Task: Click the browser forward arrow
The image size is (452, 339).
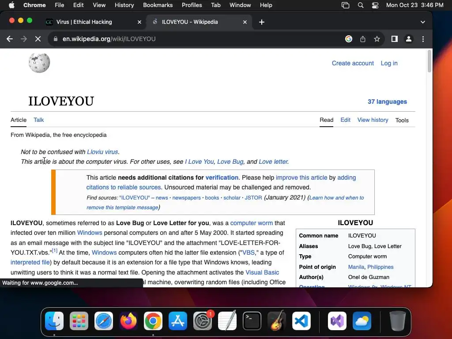Action: (24, 39)
